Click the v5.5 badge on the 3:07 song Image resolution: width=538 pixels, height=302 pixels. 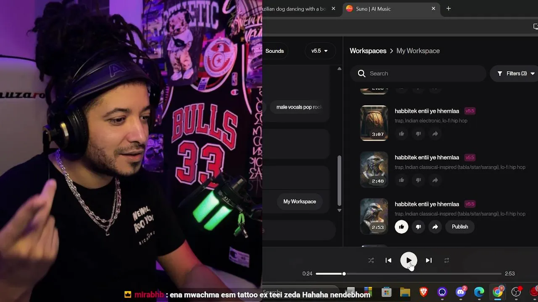click(470, 111)
